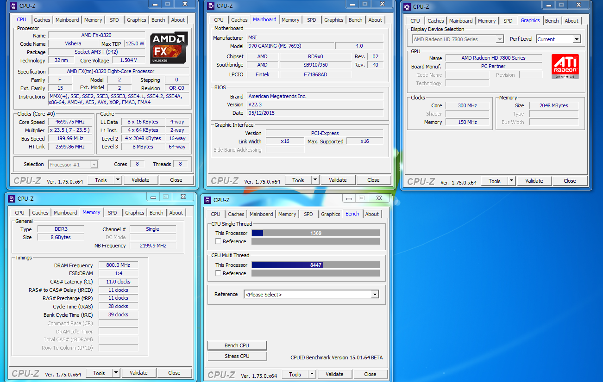Open Graphics tab in CPU window
The height and width of the screenshot is (382, 603).
click(x=137, y=20)
